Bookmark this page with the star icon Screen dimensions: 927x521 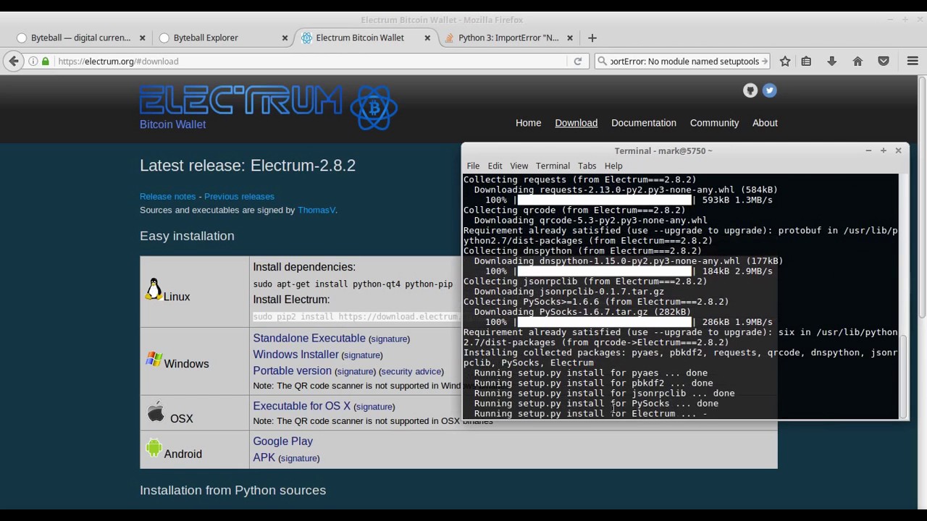point(785,62)
